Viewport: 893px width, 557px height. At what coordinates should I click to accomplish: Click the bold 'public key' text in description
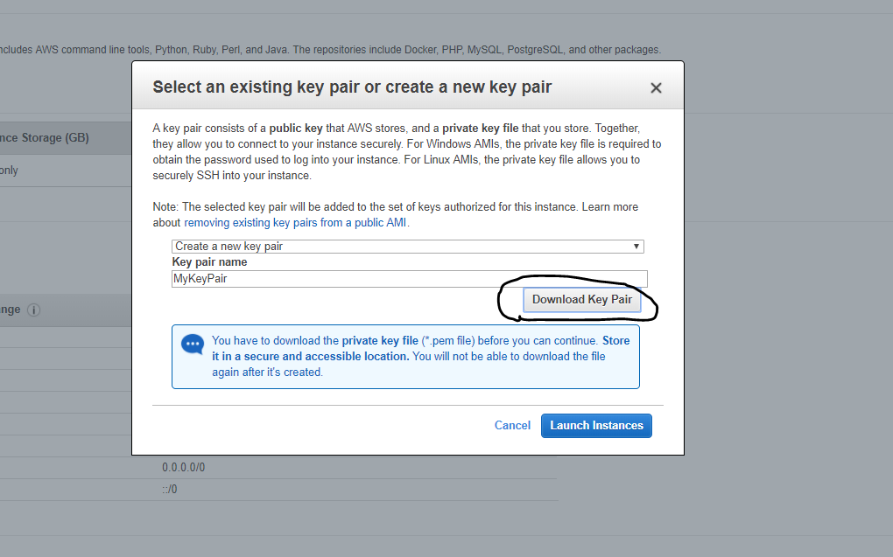(x=296, y=128)
